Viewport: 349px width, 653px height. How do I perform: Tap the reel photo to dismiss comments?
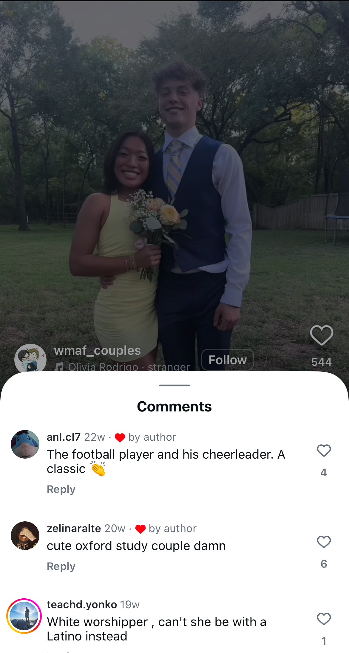pos(174,179)
